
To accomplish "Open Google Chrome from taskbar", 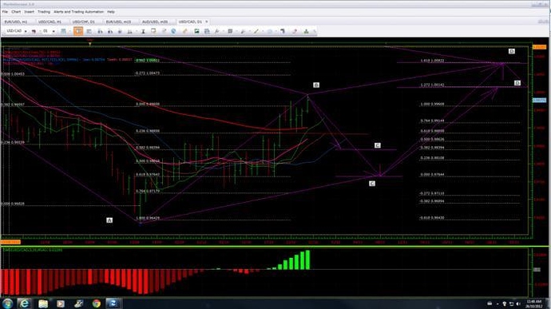I will [x=97, y=303].
